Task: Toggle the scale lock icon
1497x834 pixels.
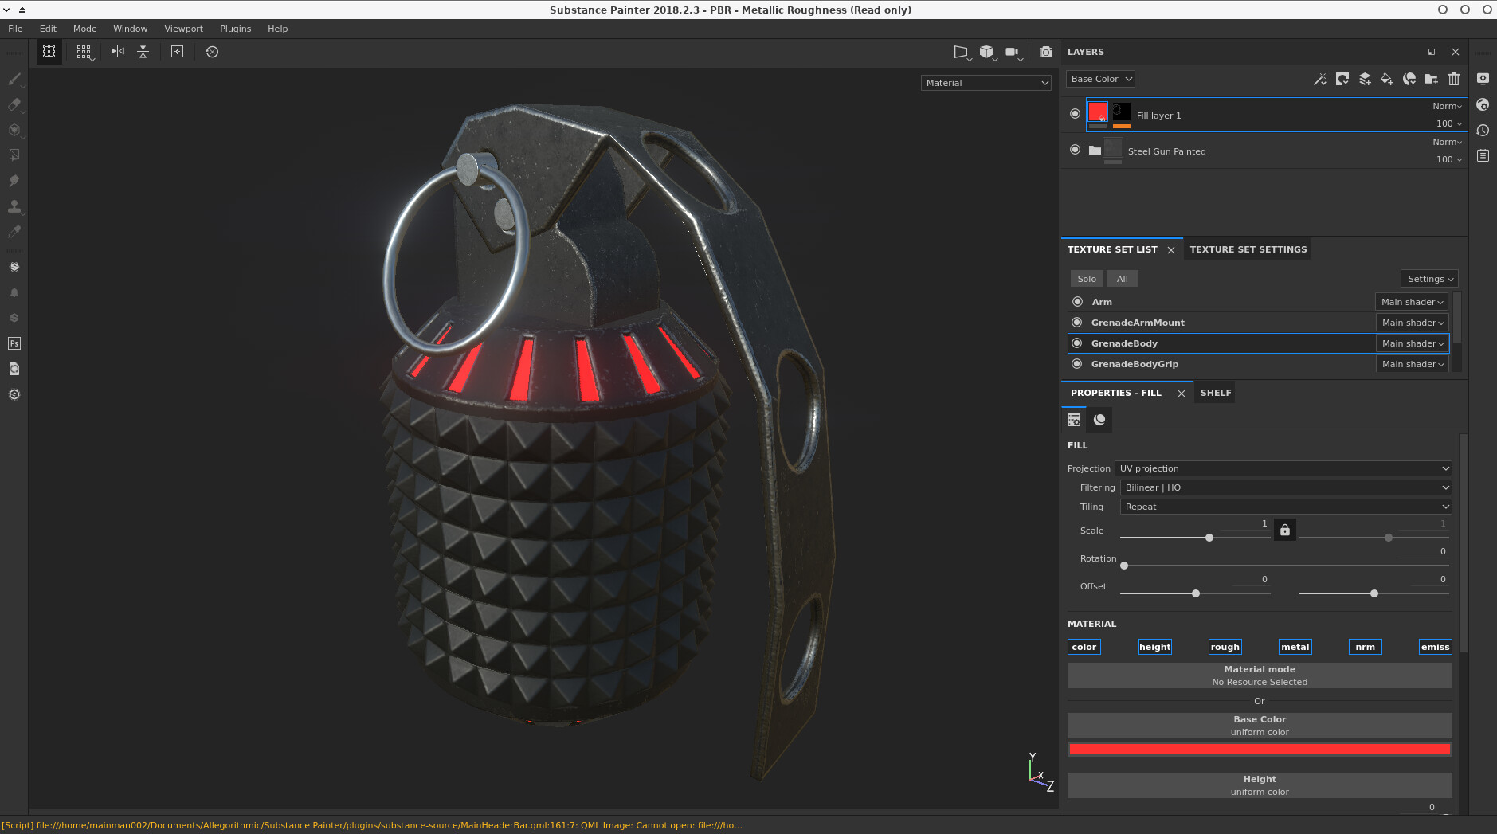Action: click(1284, 531)
